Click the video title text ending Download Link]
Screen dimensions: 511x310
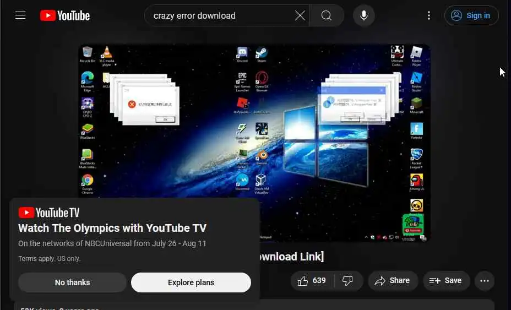click(x=292, y=257)
